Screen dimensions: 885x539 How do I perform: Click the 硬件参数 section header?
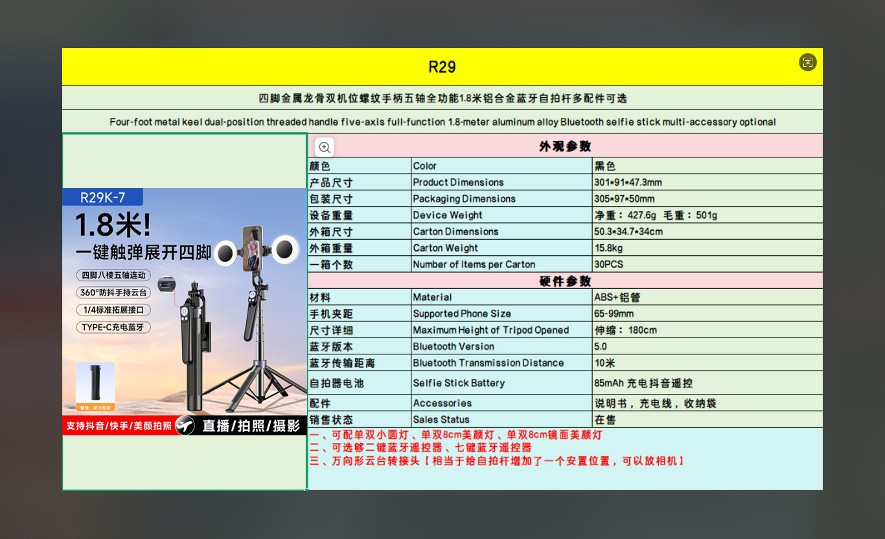pos(564,281)
